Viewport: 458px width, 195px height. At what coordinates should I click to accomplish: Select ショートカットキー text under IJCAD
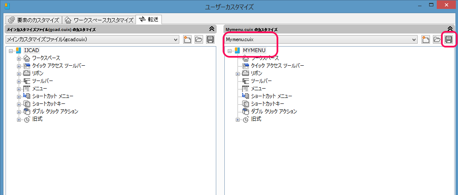(x=48, y=104)
